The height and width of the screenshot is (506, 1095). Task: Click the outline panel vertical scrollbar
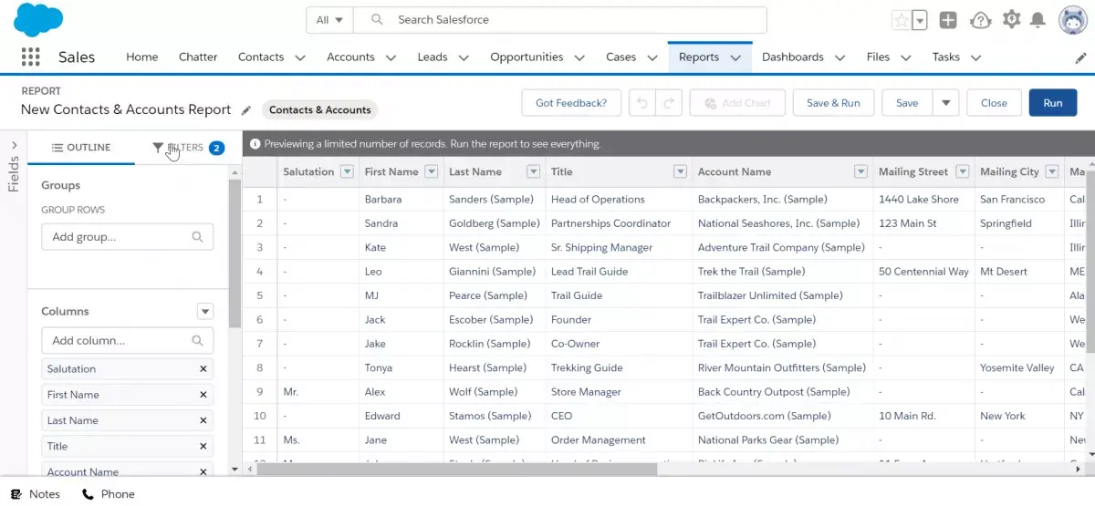[235, 253]
